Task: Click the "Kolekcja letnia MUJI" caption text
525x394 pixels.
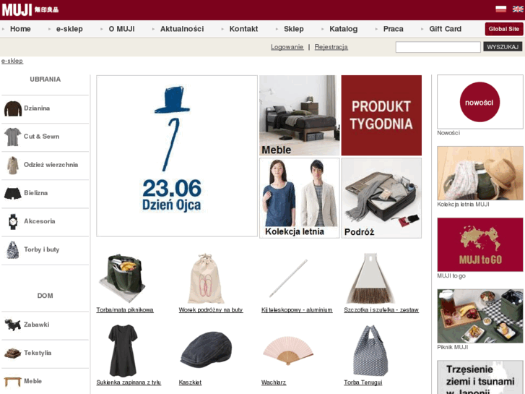Action: pos(463,204)
